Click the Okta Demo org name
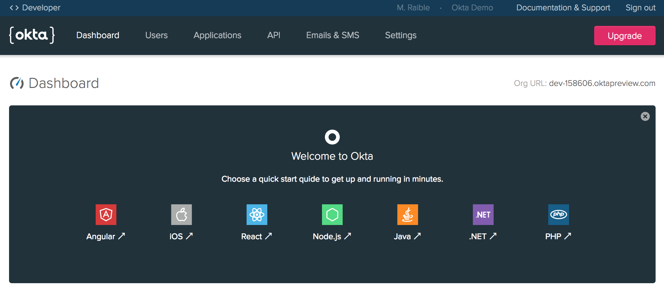 click(x=472, y=8)
